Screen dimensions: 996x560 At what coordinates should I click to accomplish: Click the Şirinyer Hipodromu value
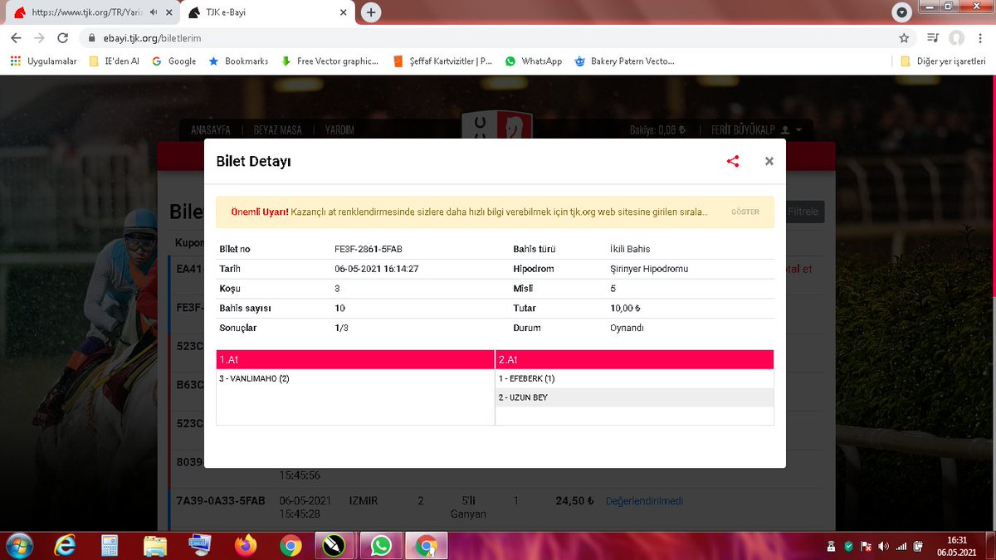649,269
